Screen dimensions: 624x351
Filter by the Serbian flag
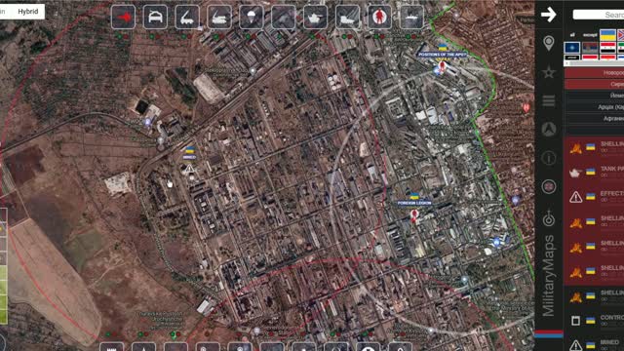click(x=590, y=48)
